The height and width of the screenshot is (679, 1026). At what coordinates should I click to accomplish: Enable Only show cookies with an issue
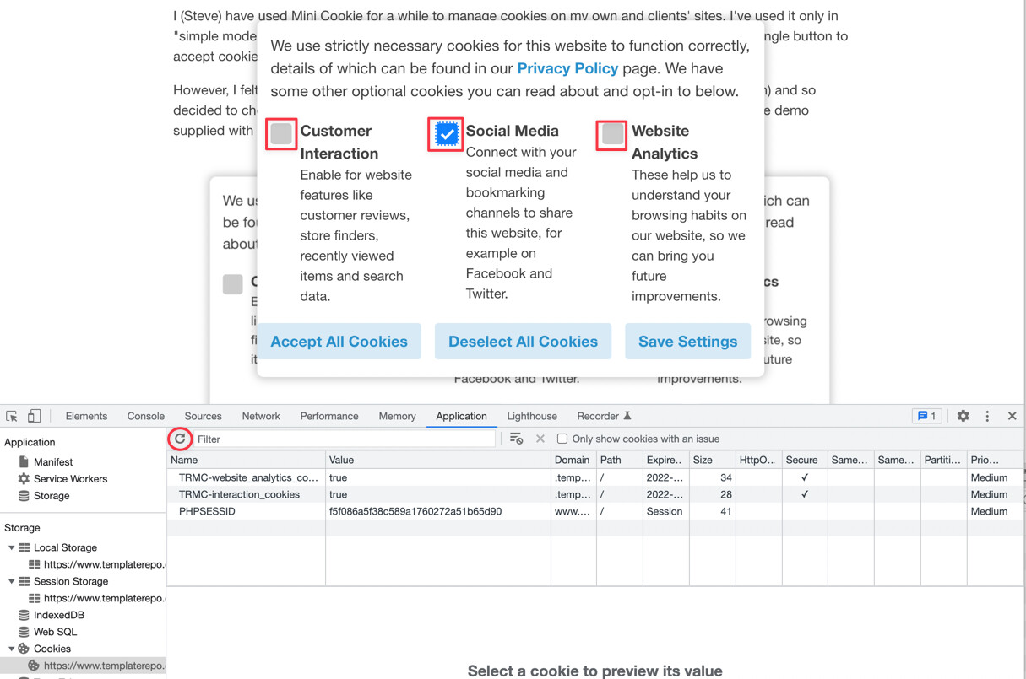coord(562,439)
